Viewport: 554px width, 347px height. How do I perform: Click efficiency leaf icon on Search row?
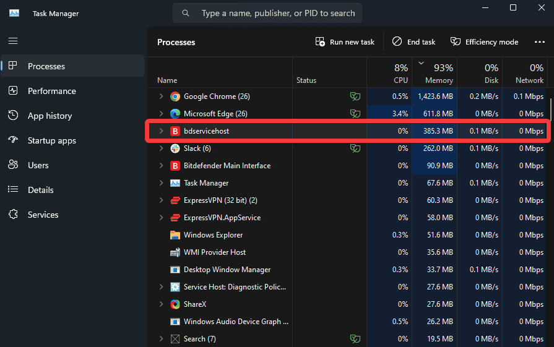pyautogui.click(x=355, y=338)
